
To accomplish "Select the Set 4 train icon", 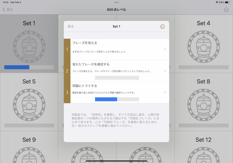I will 204,47.
